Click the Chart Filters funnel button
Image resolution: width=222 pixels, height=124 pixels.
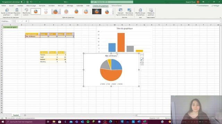point(142,64)
